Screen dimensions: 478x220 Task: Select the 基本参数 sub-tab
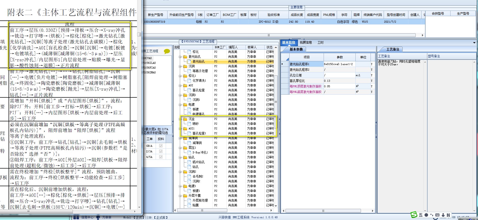(296, 49)
